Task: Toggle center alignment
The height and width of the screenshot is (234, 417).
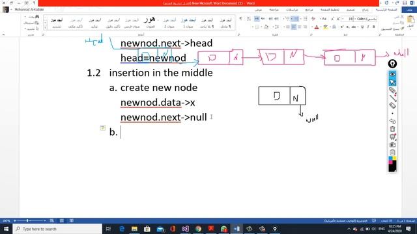Action: pyautogui.click(x=300, y=27)
